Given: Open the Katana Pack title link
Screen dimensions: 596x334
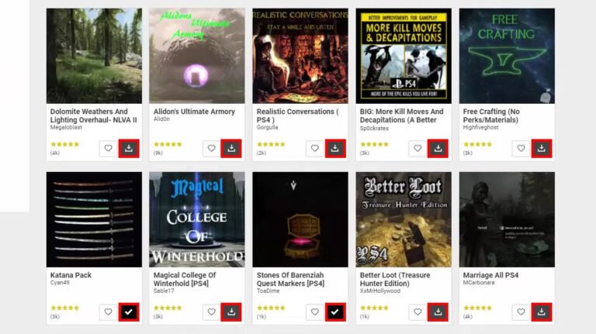Looking at the screenshot, I should pyautogui.click(x=71, y=275).
